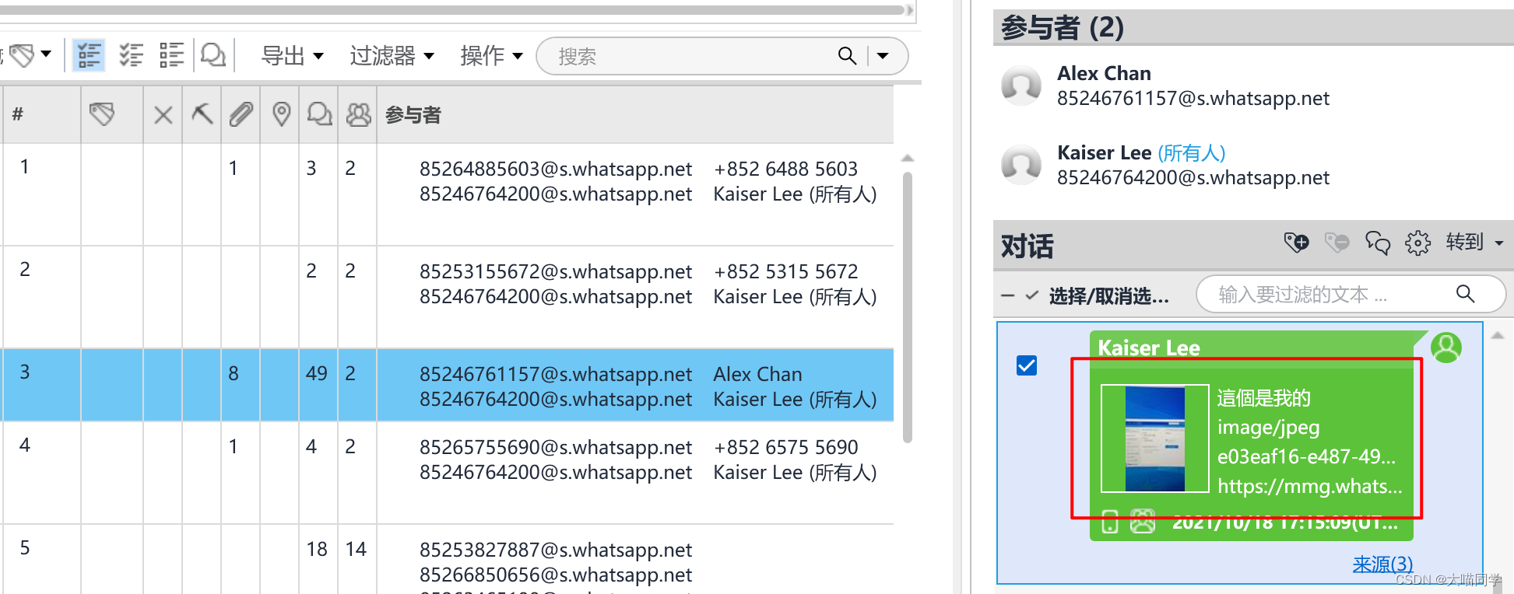Click the participants count column header icon
Viewport: 1514px width, 594px height.
(x=358, y=115)
